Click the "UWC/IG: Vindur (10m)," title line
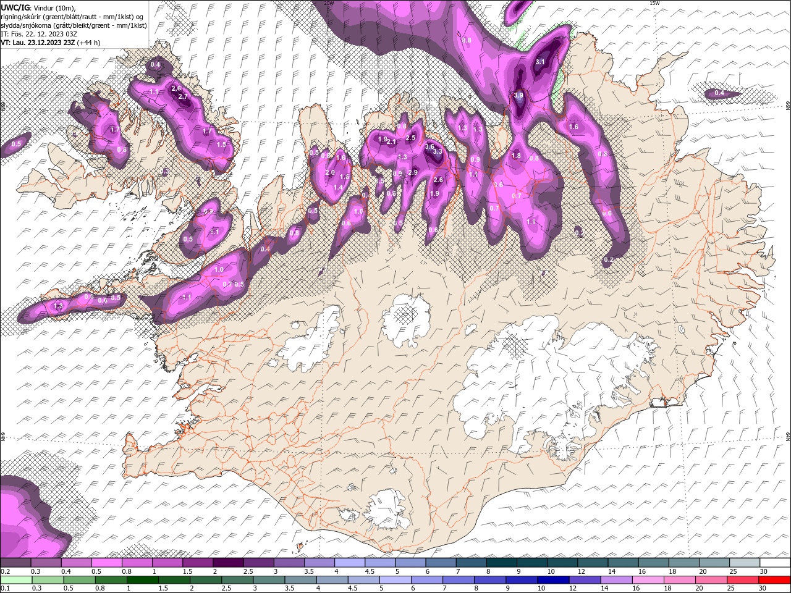Image resolution: width=791 pixels, height=593 pixels. [37, 7]
